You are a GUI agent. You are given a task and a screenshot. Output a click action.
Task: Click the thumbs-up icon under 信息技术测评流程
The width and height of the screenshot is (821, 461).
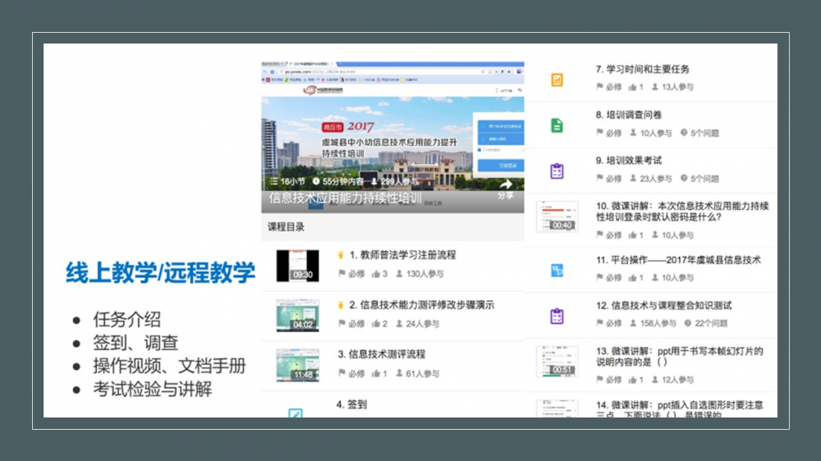376,374
